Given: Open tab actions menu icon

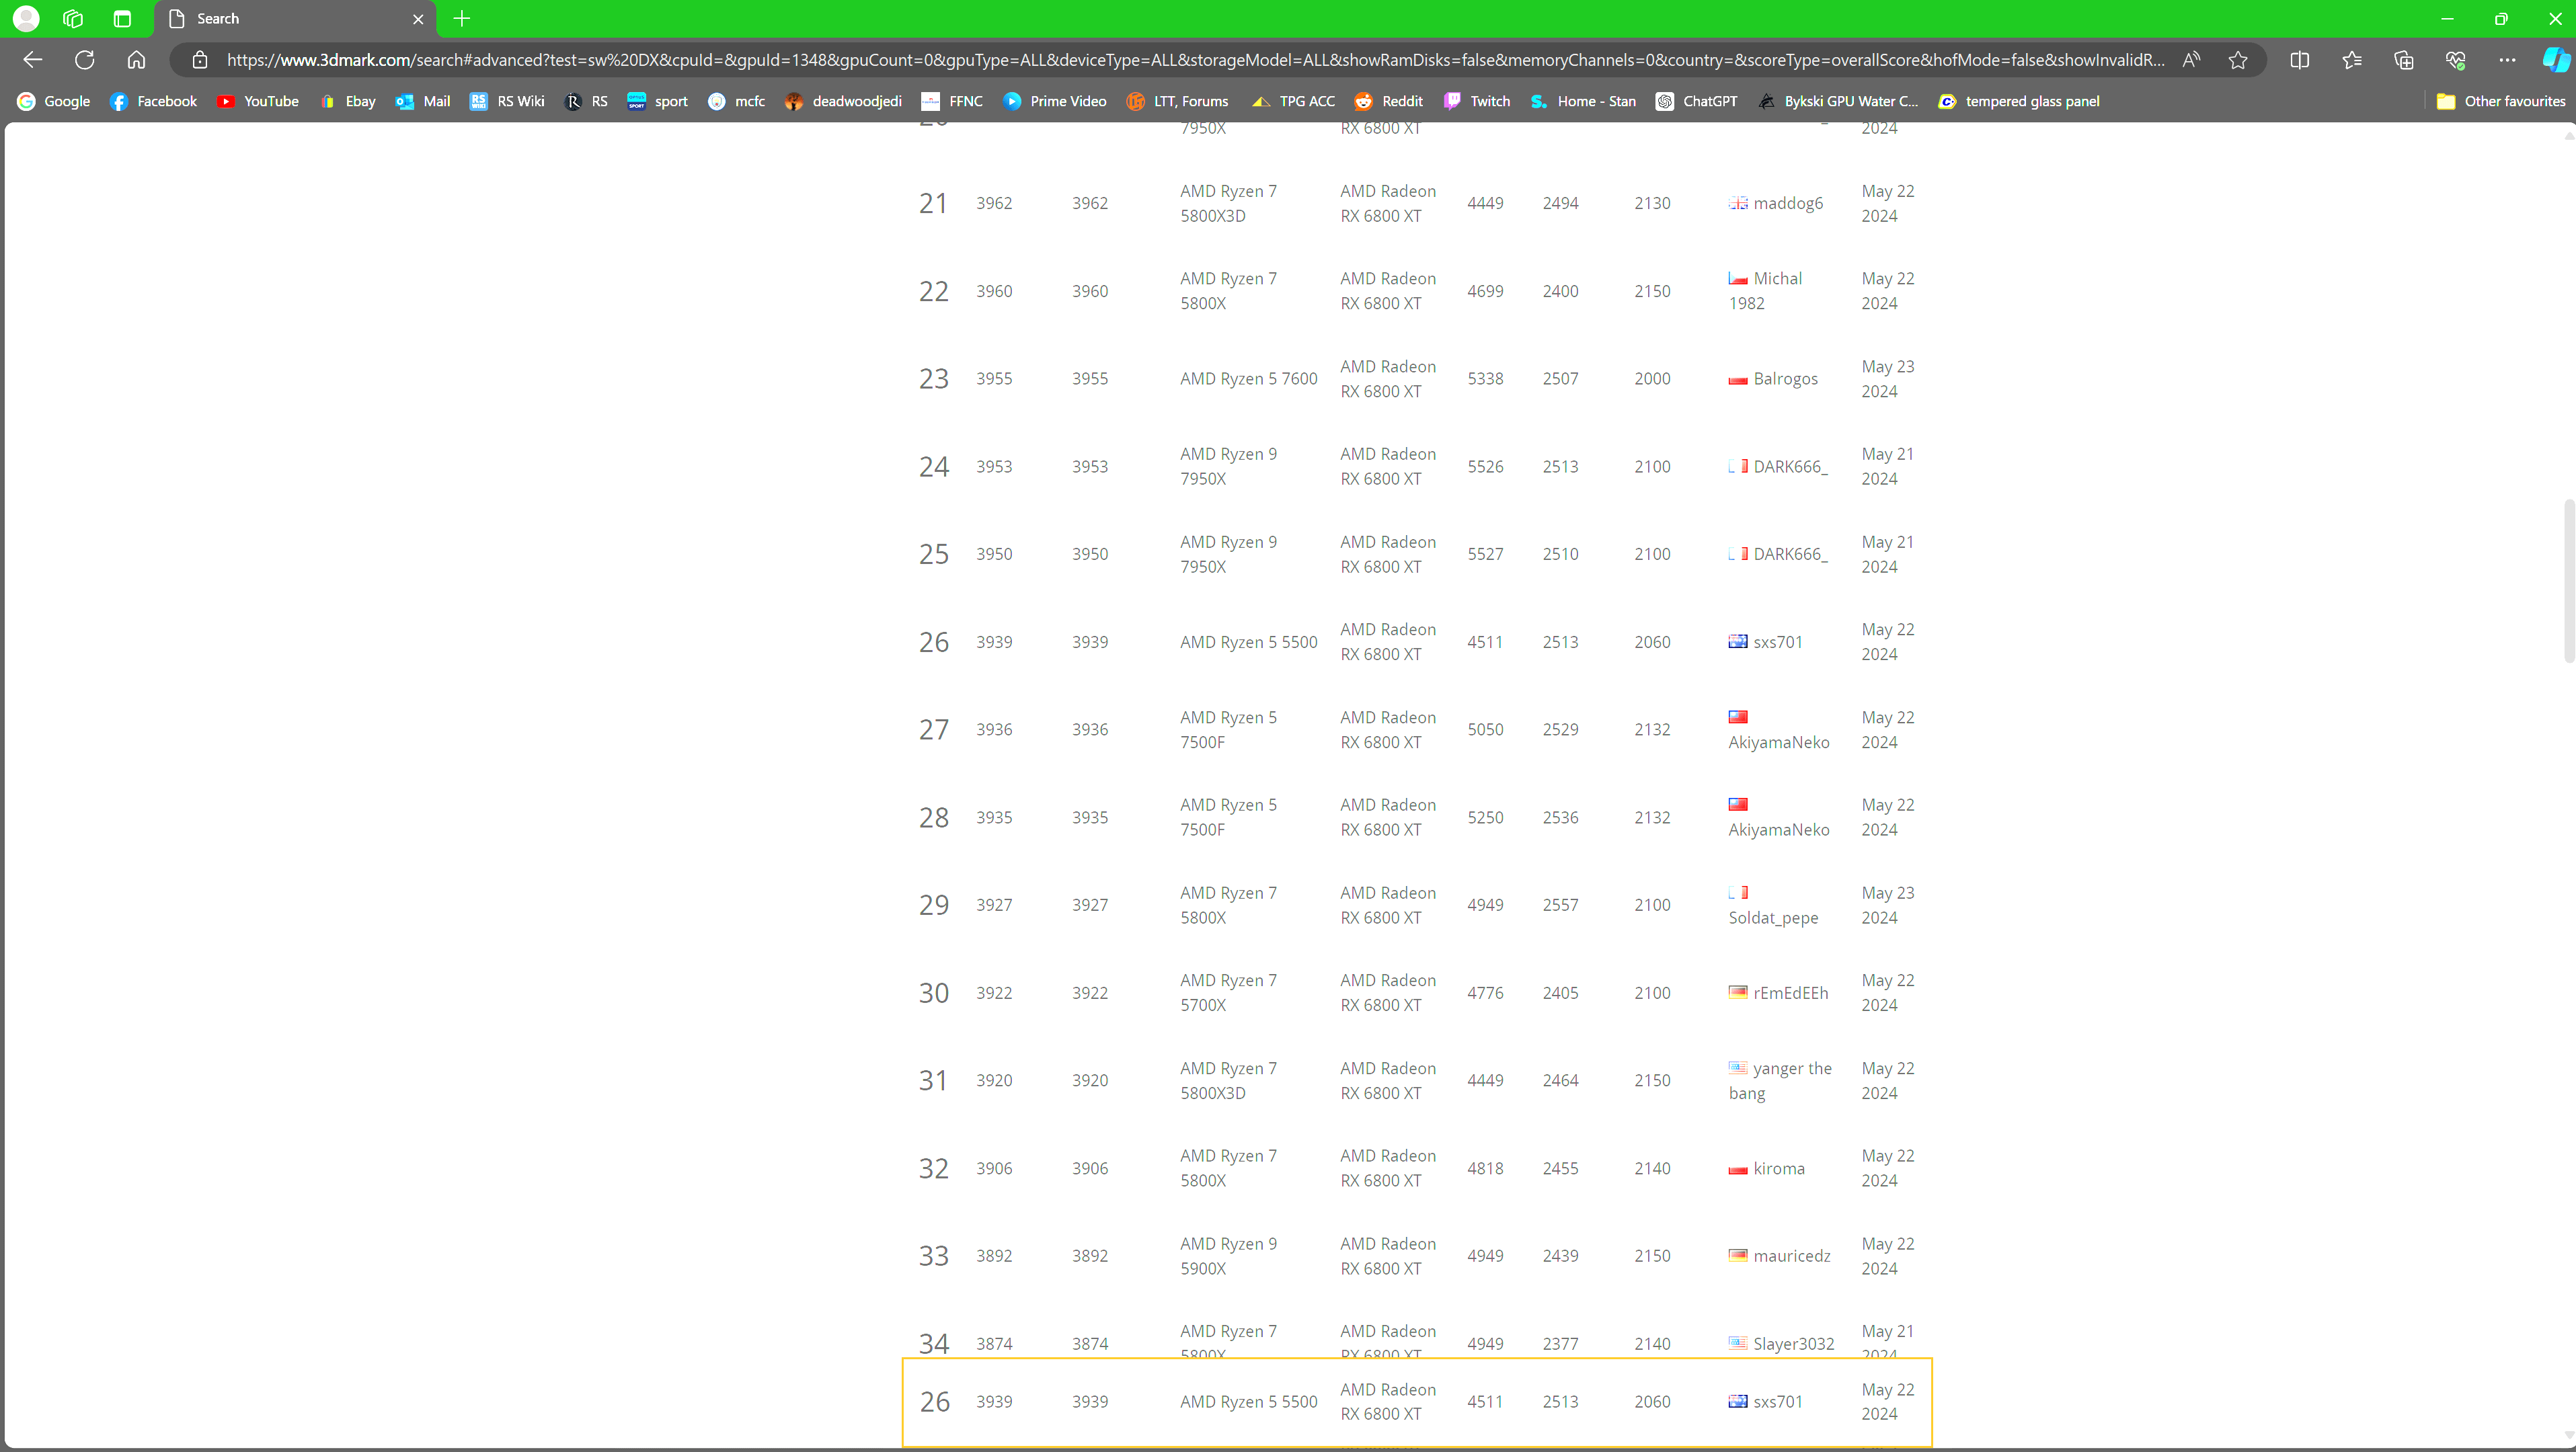Looking at the screenshot, I should pyautogui.click(x=122, y=18).
